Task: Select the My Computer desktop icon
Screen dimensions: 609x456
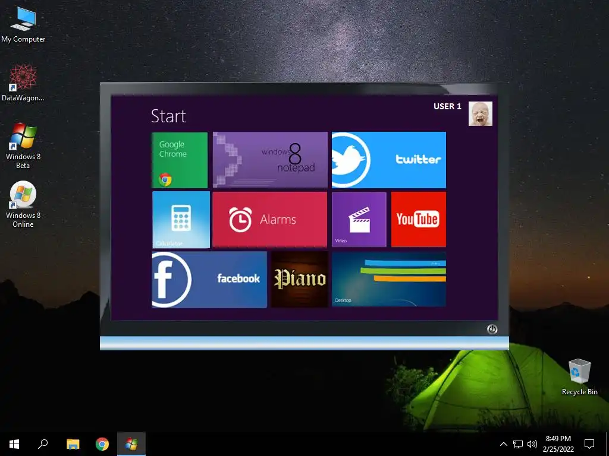Action: point(23,24)
